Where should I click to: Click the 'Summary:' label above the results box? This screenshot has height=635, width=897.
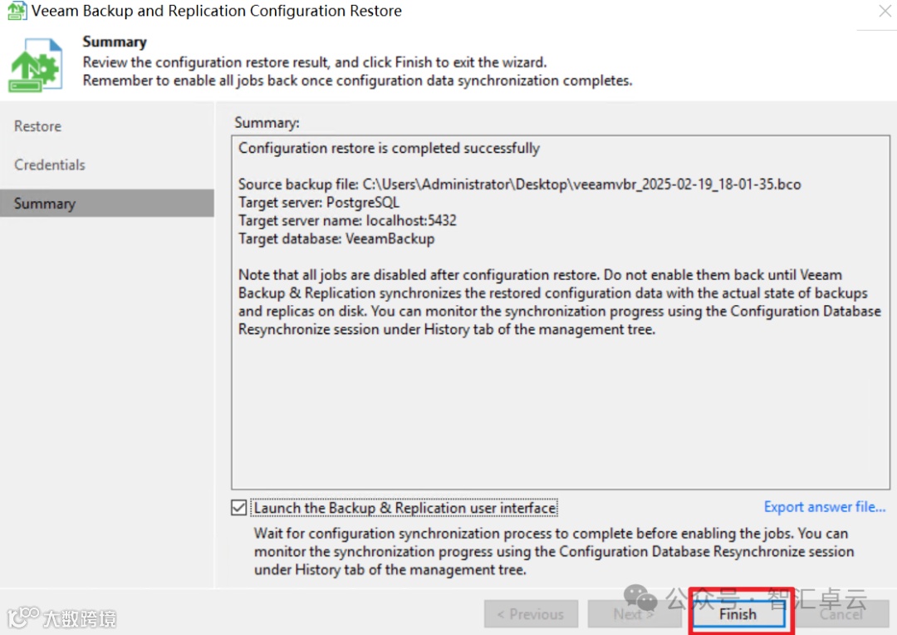[267, 123]
